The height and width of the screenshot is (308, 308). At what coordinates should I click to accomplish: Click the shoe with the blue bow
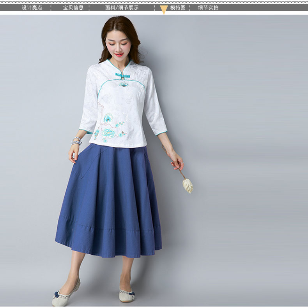[62, 296]
